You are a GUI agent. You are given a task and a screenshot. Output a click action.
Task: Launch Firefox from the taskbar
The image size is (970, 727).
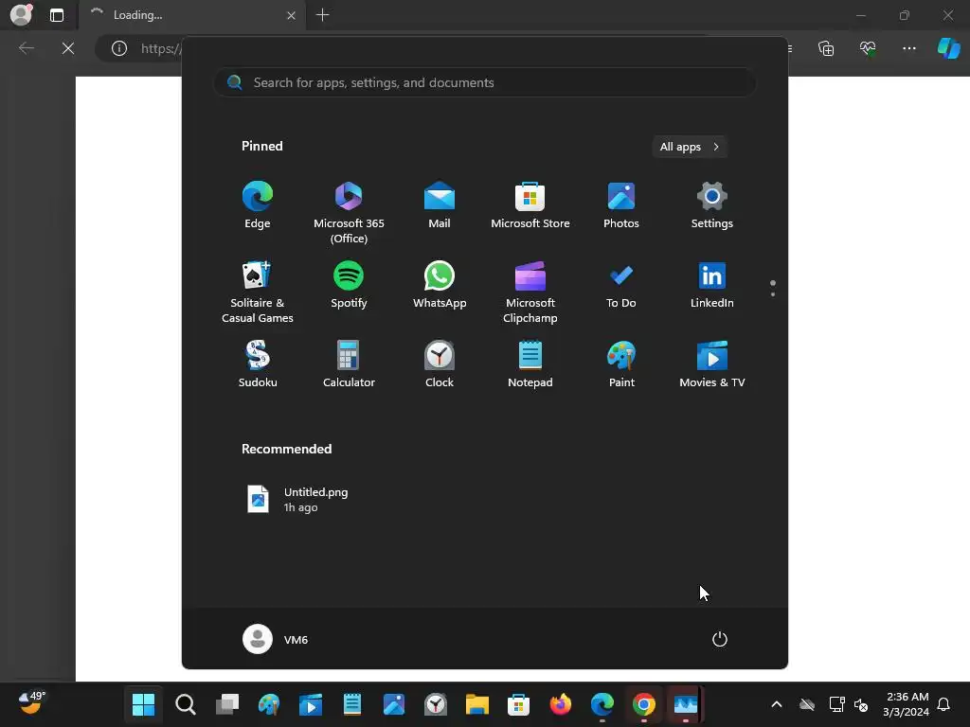(561, 704)
